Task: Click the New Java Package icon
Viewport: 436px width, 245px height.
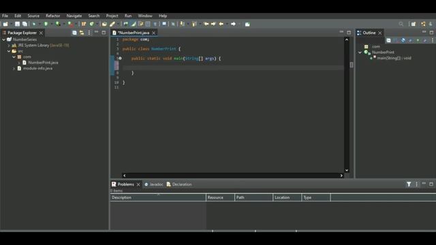Action: click(84, 24)
